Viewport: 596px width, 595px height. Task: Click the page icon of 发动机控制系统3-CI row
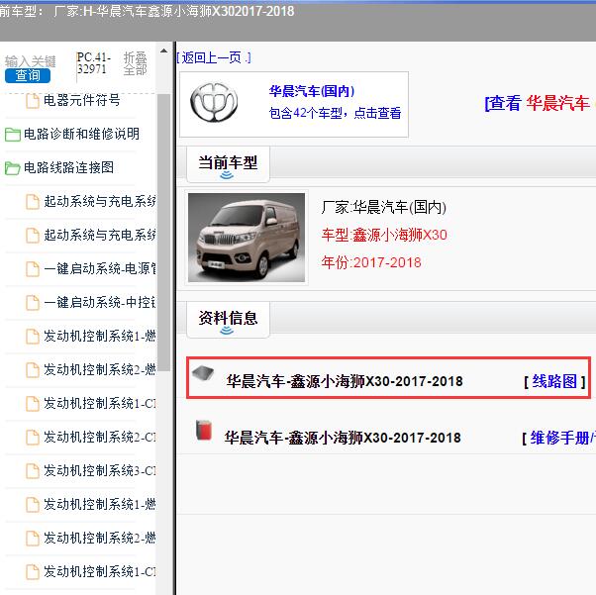pyautogui.click(x=33, y=470)
